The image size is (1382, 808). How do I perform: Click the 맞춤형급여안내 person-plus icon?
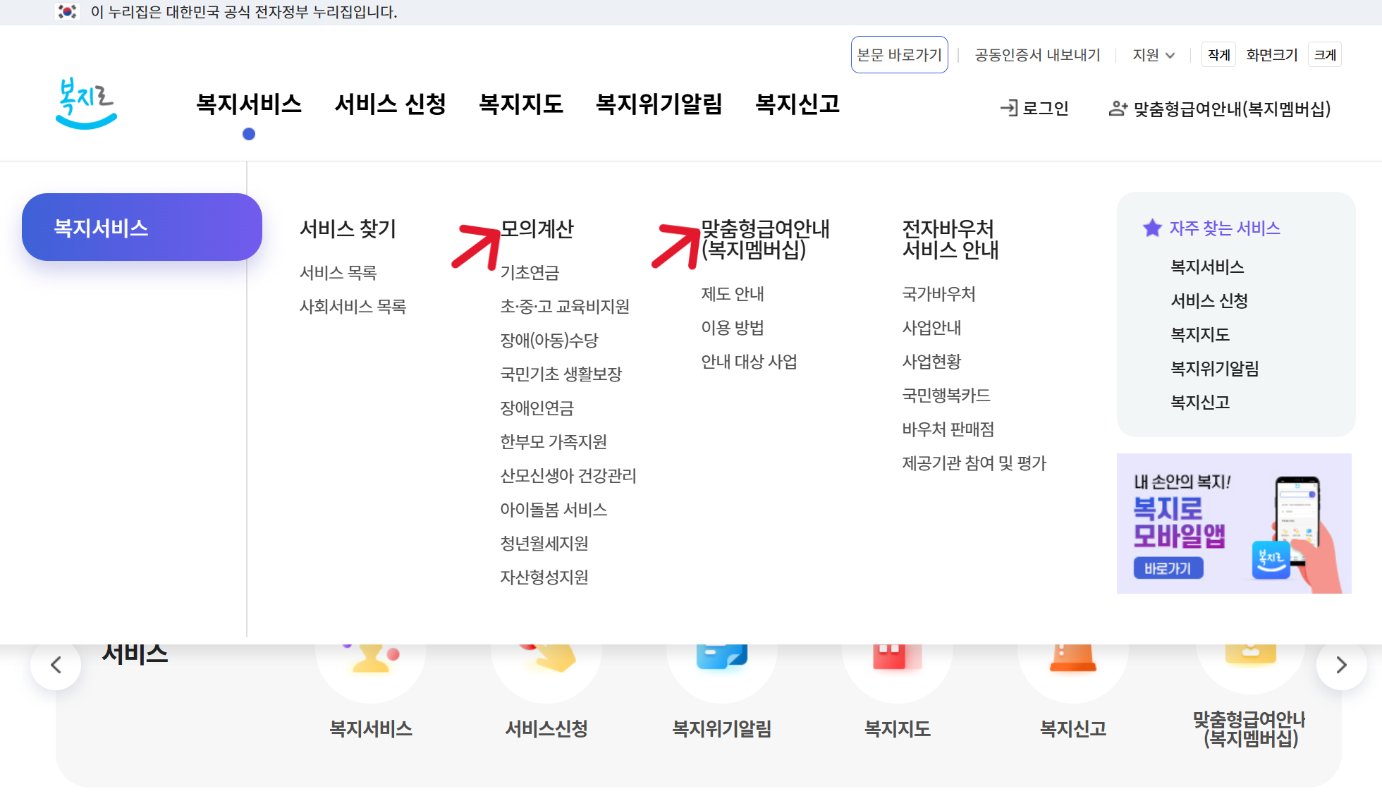tap(1118, 107)
